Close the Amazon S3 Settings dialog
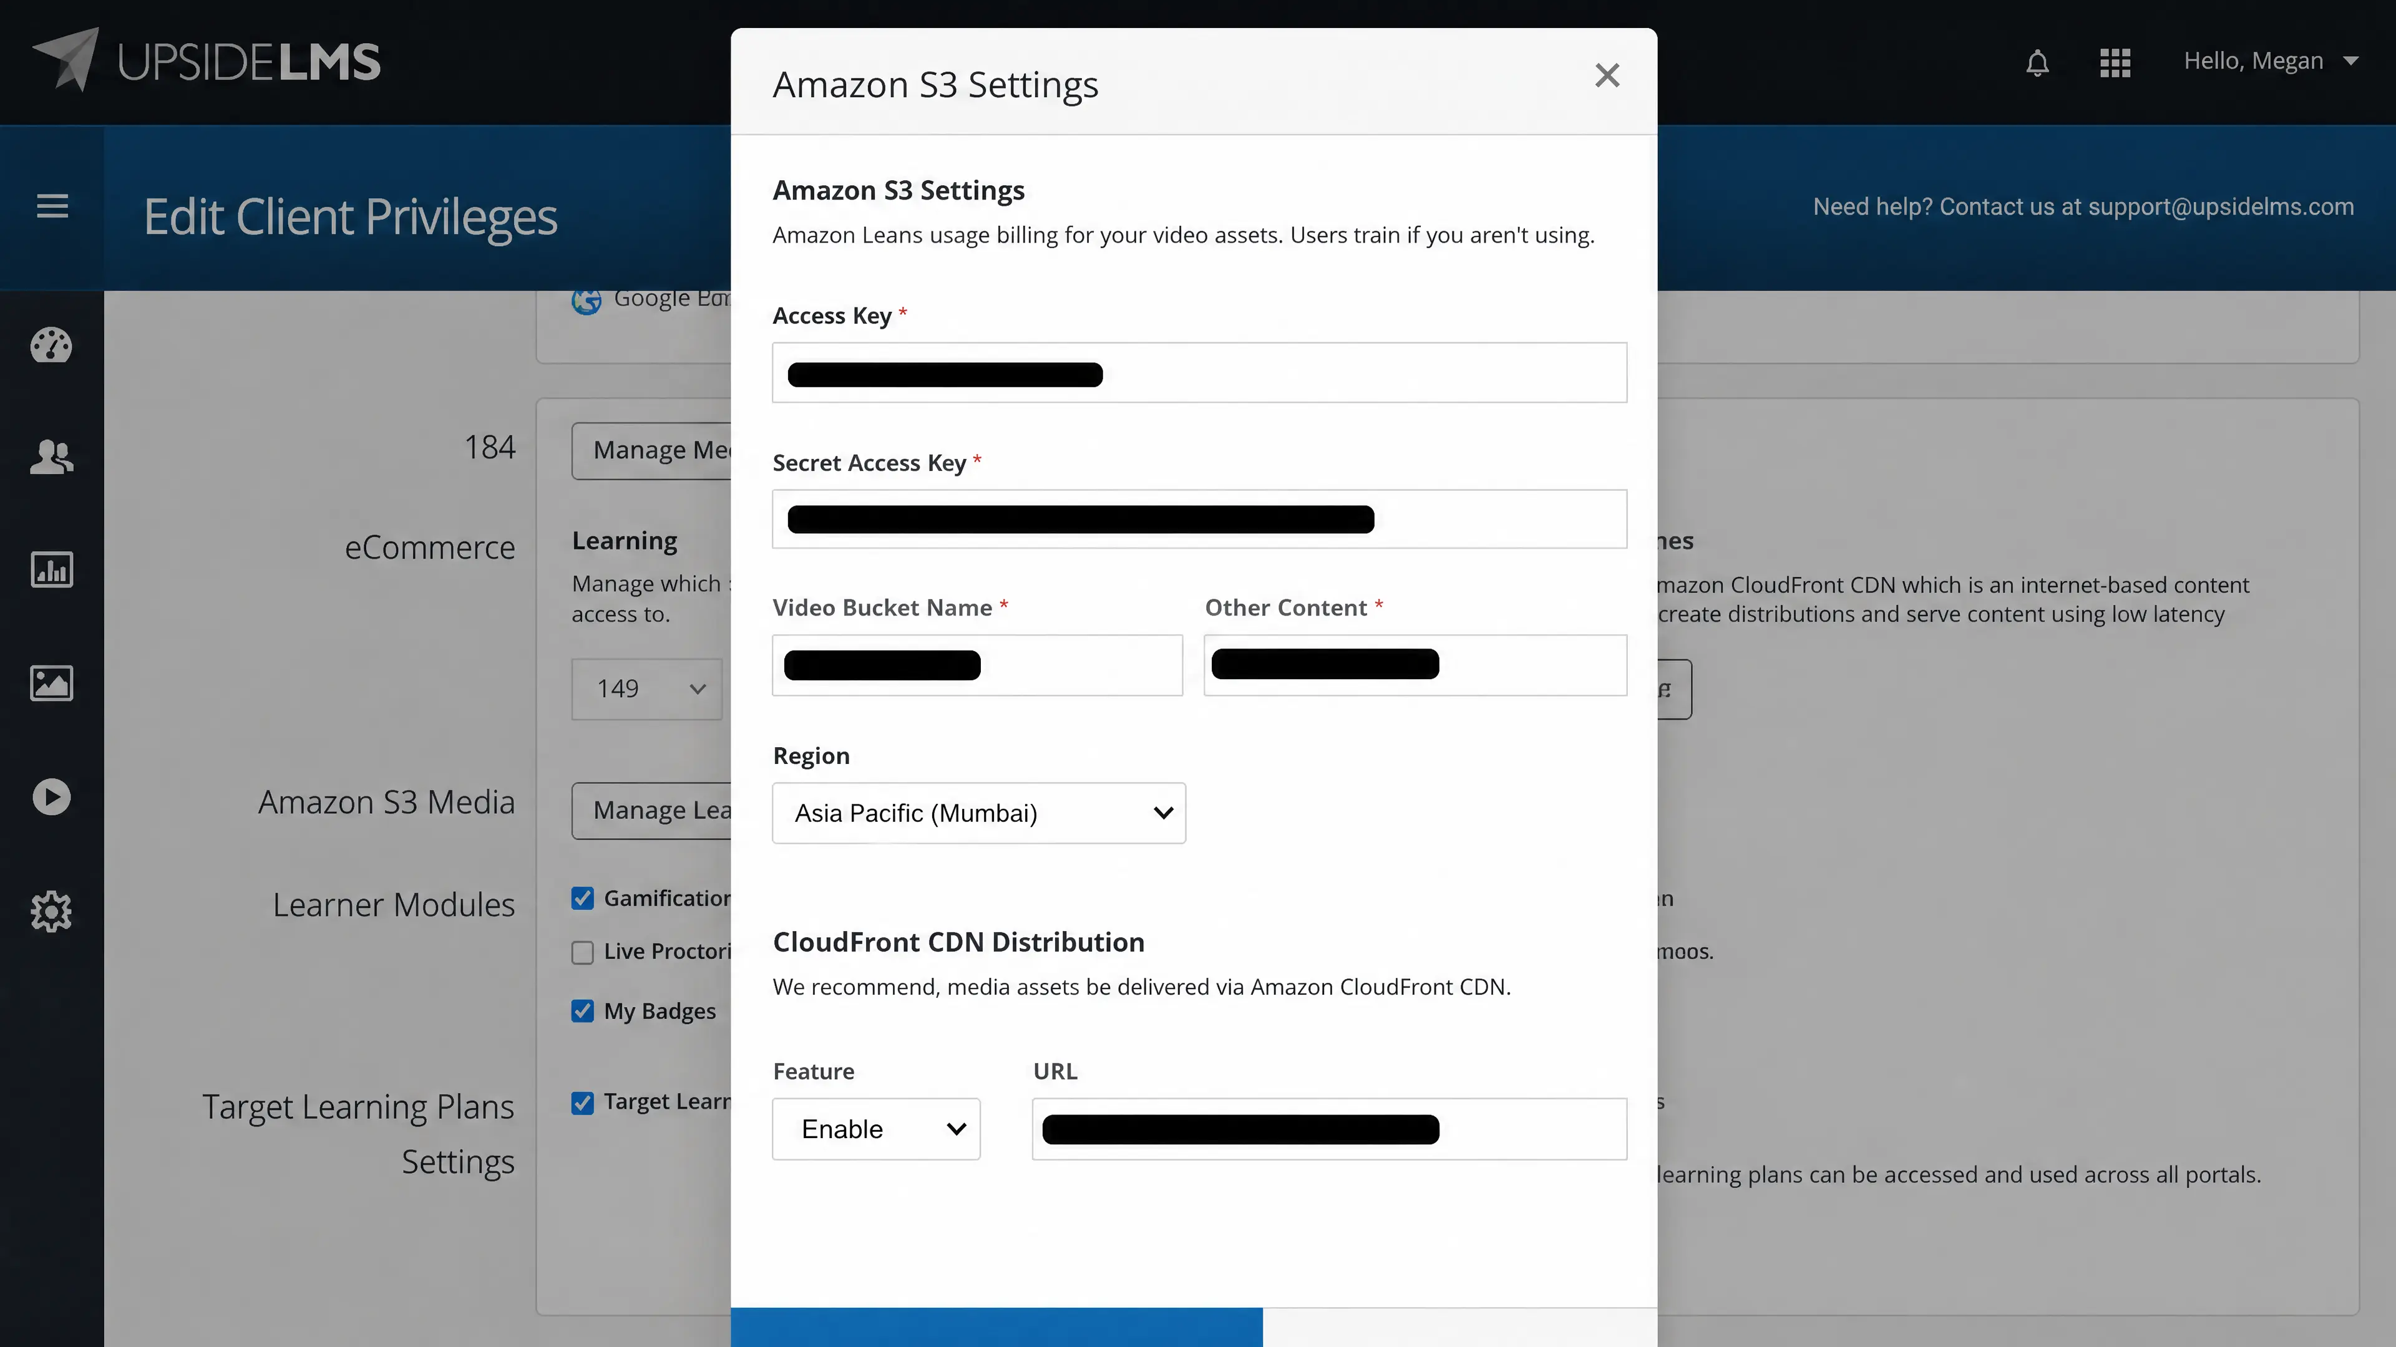 point(1606,75)
